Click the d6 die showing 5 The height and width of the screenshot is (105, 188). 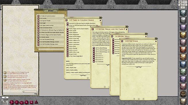[31, 102]
